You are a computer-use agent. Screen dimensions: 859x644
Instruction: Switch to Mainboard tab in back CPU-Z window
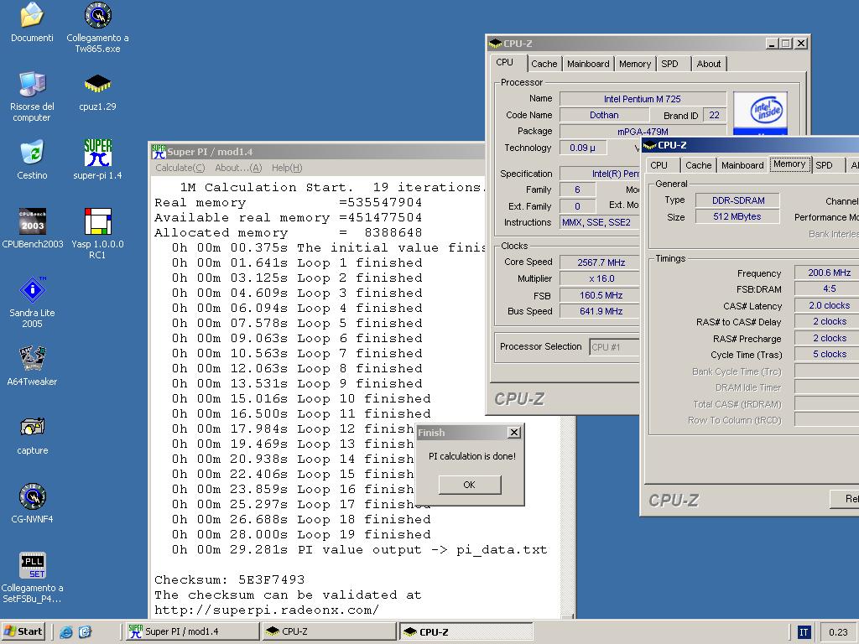point(588,64)
